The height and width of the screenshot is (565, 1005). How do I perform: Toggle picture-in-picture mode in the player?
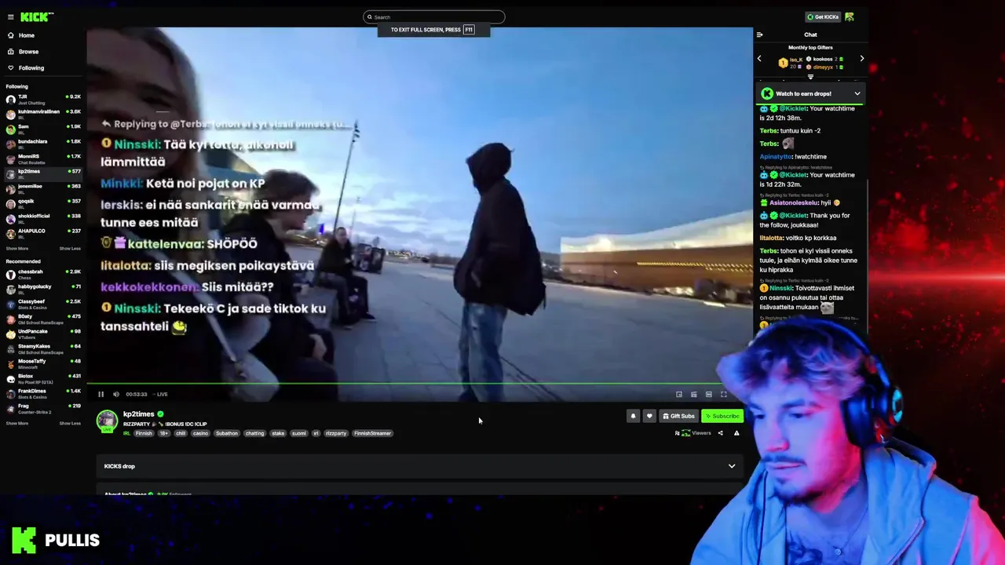(679, 394)
